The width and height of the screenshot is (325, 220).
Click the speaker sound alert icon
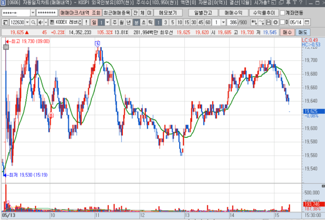tap(40, 22)
